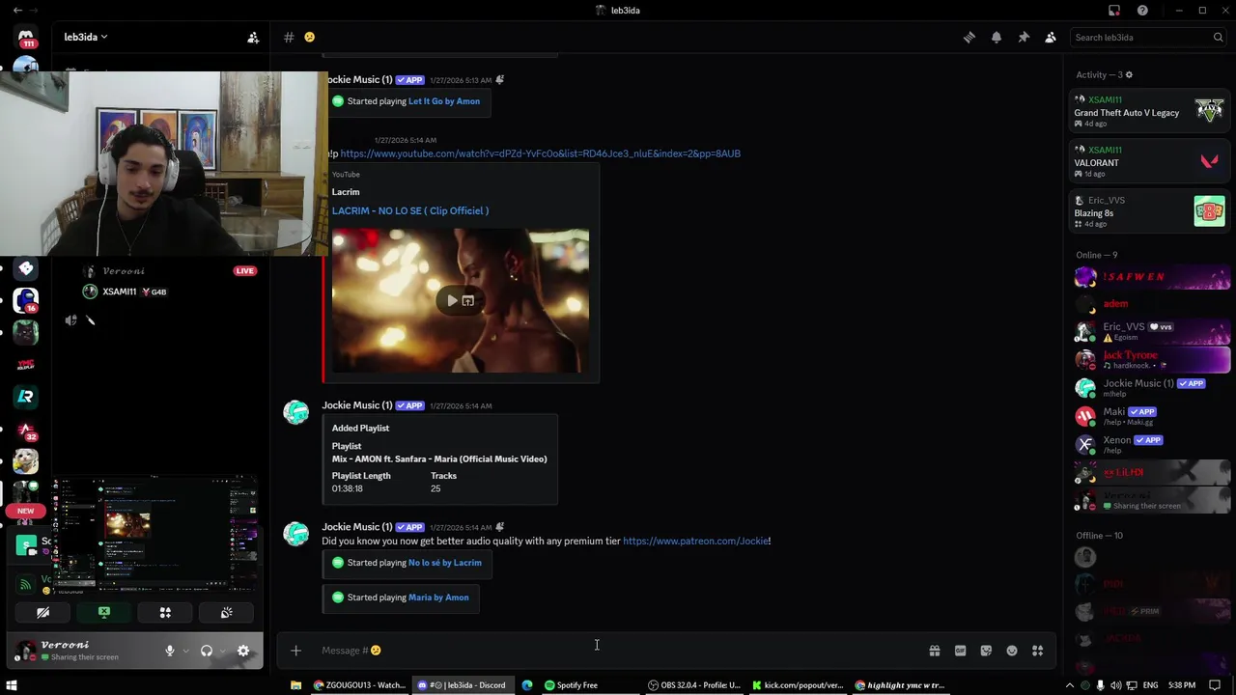Open Jockie Music avatar on Added Playlist message
1236x695 pixels.
coord(296,412)
